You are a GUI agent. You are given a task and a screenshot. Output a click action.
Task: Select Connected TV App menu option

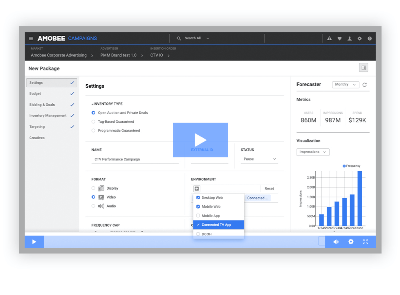(219, 225)
